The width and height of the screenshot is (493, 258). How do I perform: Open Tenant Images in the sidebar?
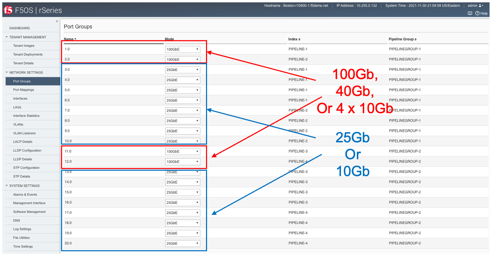pyautogui.click(x=24, y=46)
